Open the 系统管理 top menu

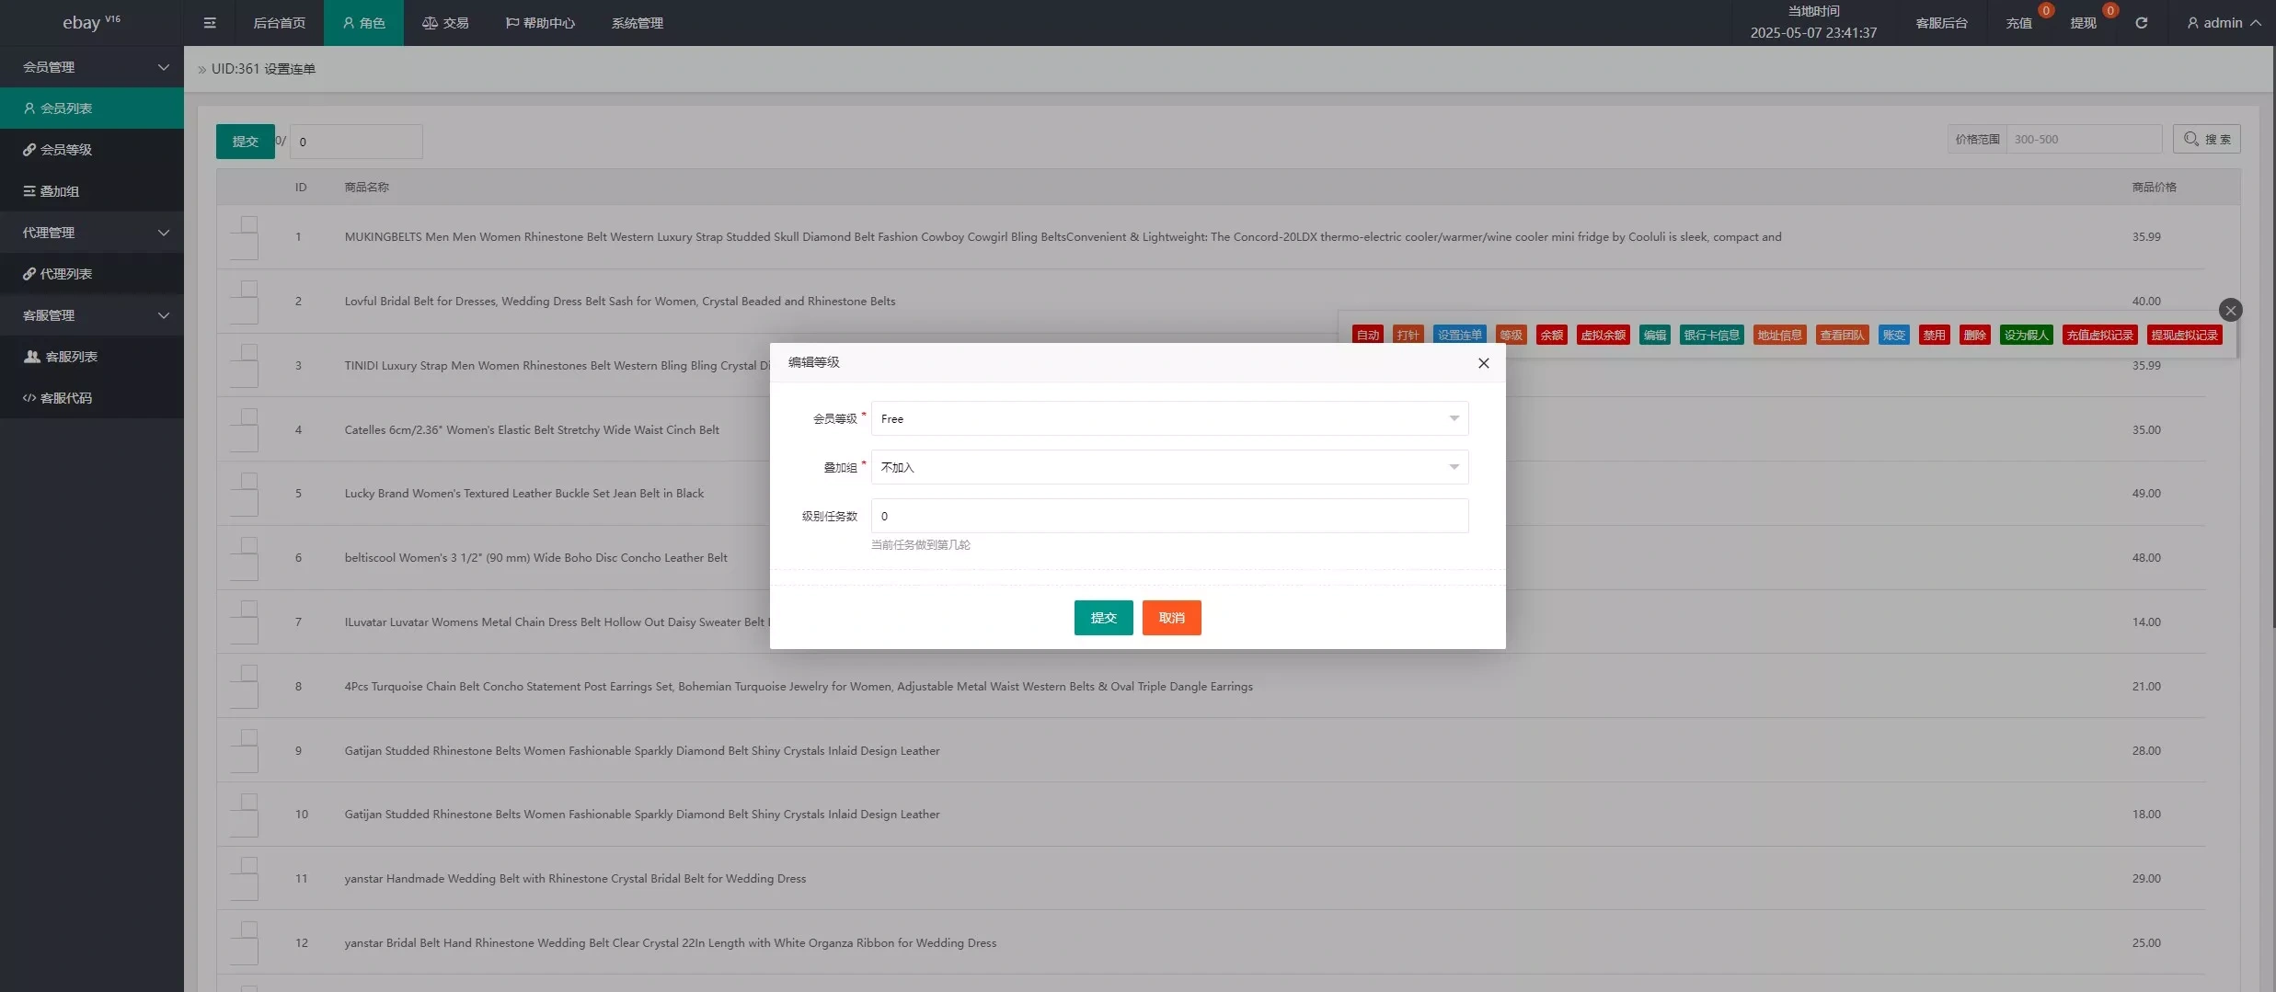coord(637,23)
